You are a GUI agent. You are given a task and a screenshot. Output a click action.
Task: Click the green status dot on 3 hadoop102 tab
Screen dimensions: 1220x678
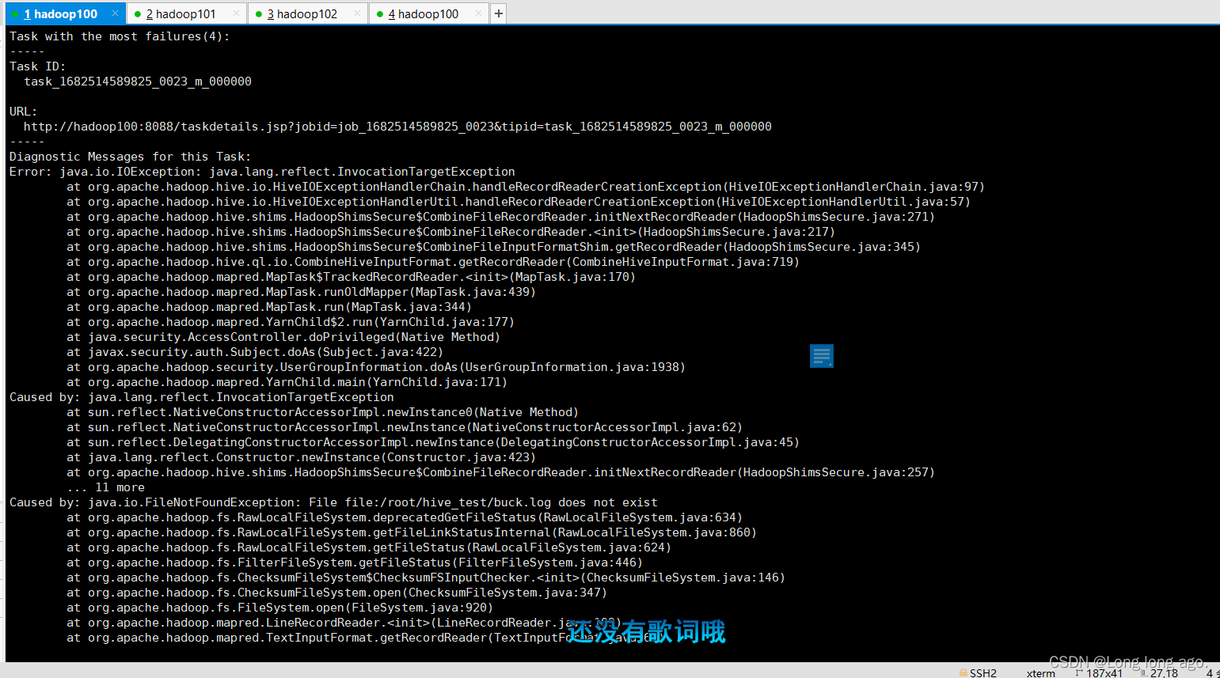point(259,14)
